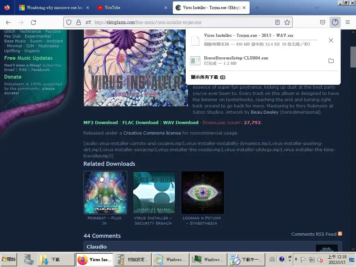Click the Morbeat – Plug In caption link
Screen dimensions: 356x267
coord(104,220)
